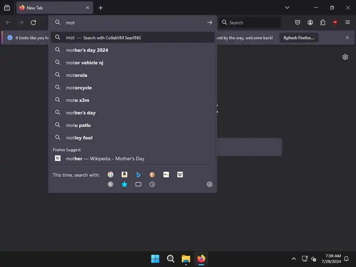The image size is (356, 267).
Task: Expand the list all tabs chevron
Action: click(287, 8)
